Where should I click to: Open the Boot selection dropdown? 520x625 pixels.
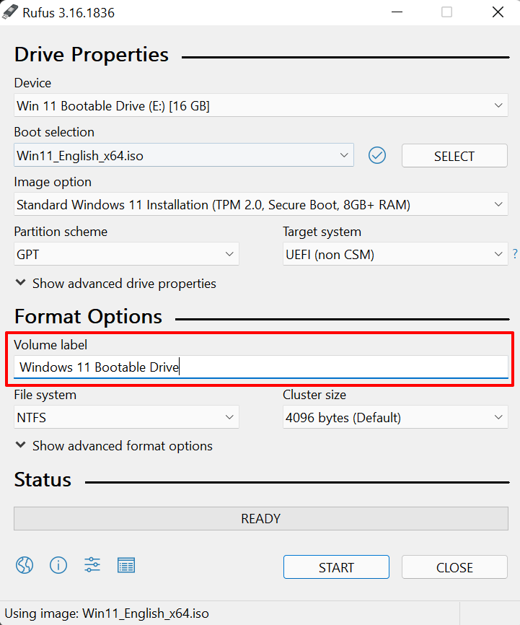click(x=184, y=155)
